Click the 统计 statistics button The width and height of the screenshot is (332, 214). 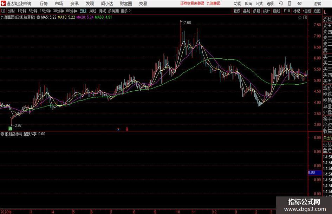[266, 11]
